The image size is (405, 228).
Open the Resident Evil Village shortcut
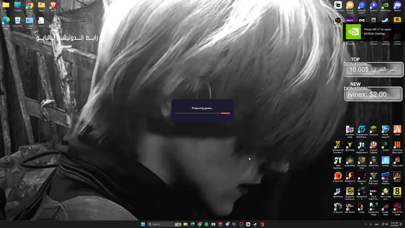pyautogui.click(x=374, y=209)
